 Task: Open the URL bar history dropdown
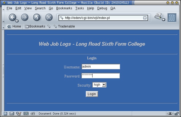[145, 18]
